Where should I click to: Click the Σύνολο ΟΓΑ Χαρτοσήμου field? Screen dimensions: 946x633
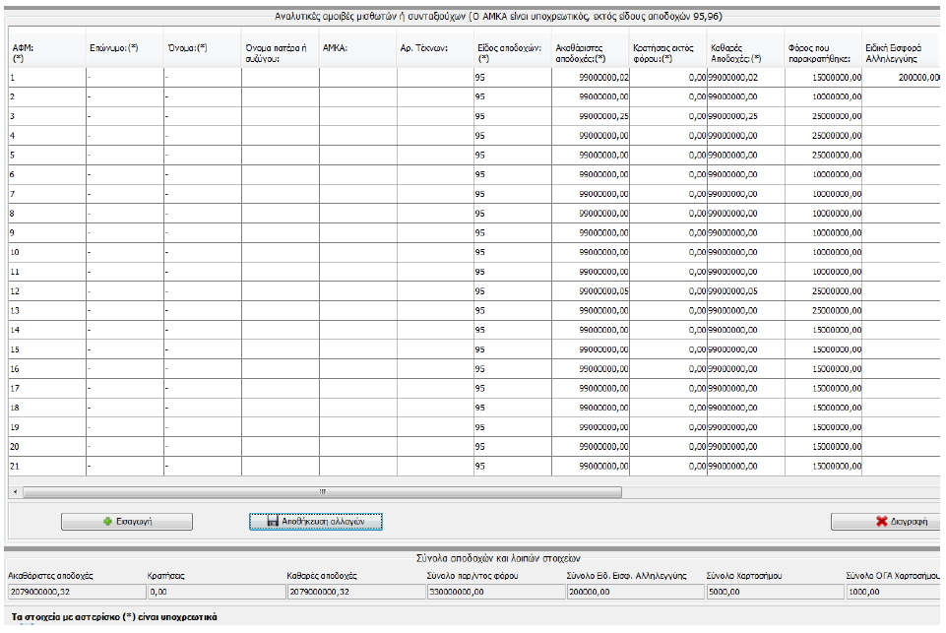(893, 593)
